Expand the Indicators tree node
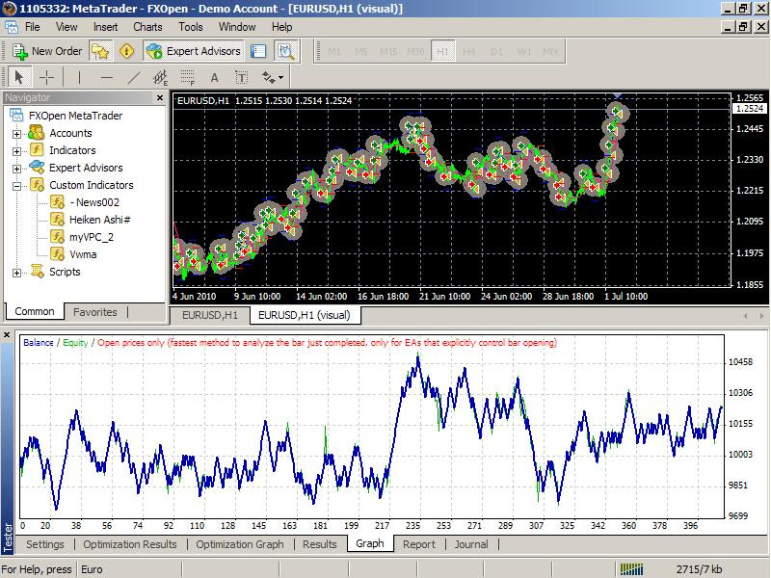Viewport: 771px width, 578px height. point(16,151)
